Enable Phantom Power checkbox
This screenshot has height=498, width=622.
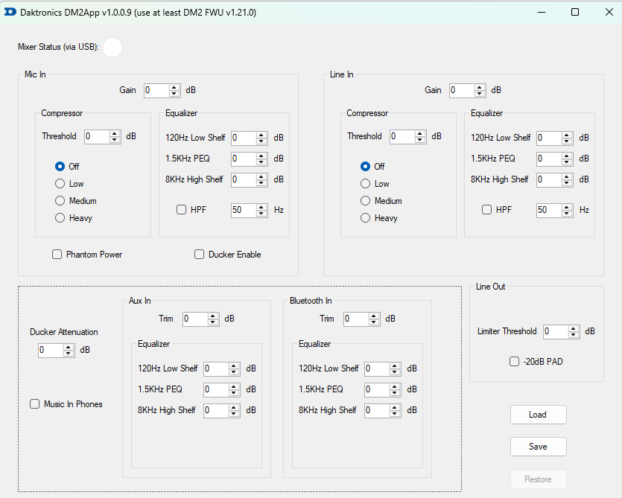tap(57, 255)
